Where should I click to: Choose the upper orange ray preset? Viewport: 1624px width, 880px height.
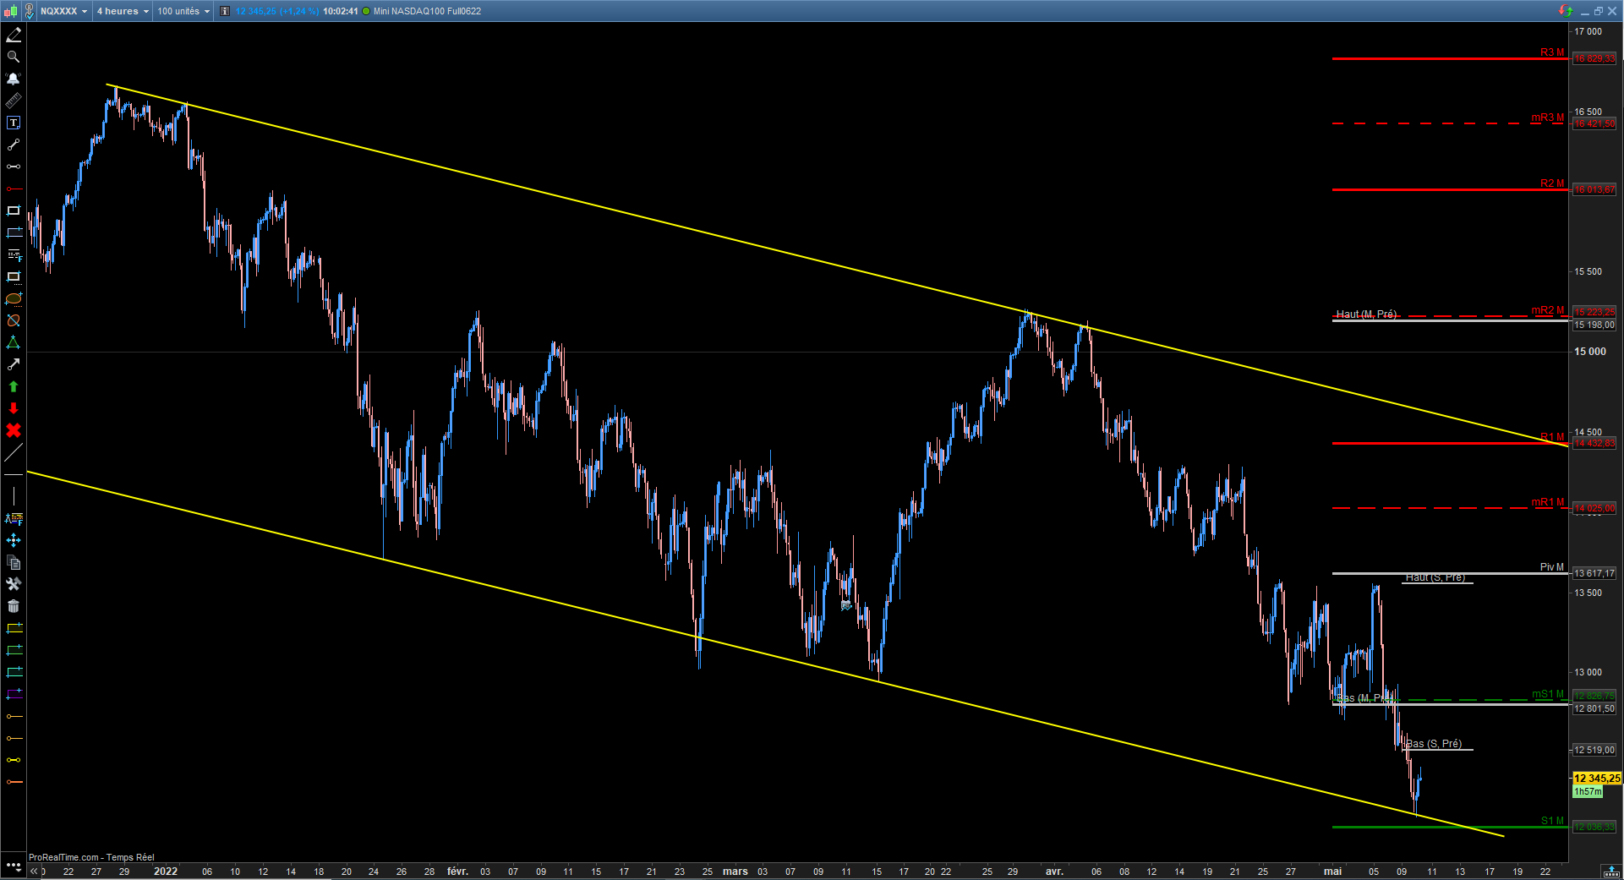tap(14, 716)
